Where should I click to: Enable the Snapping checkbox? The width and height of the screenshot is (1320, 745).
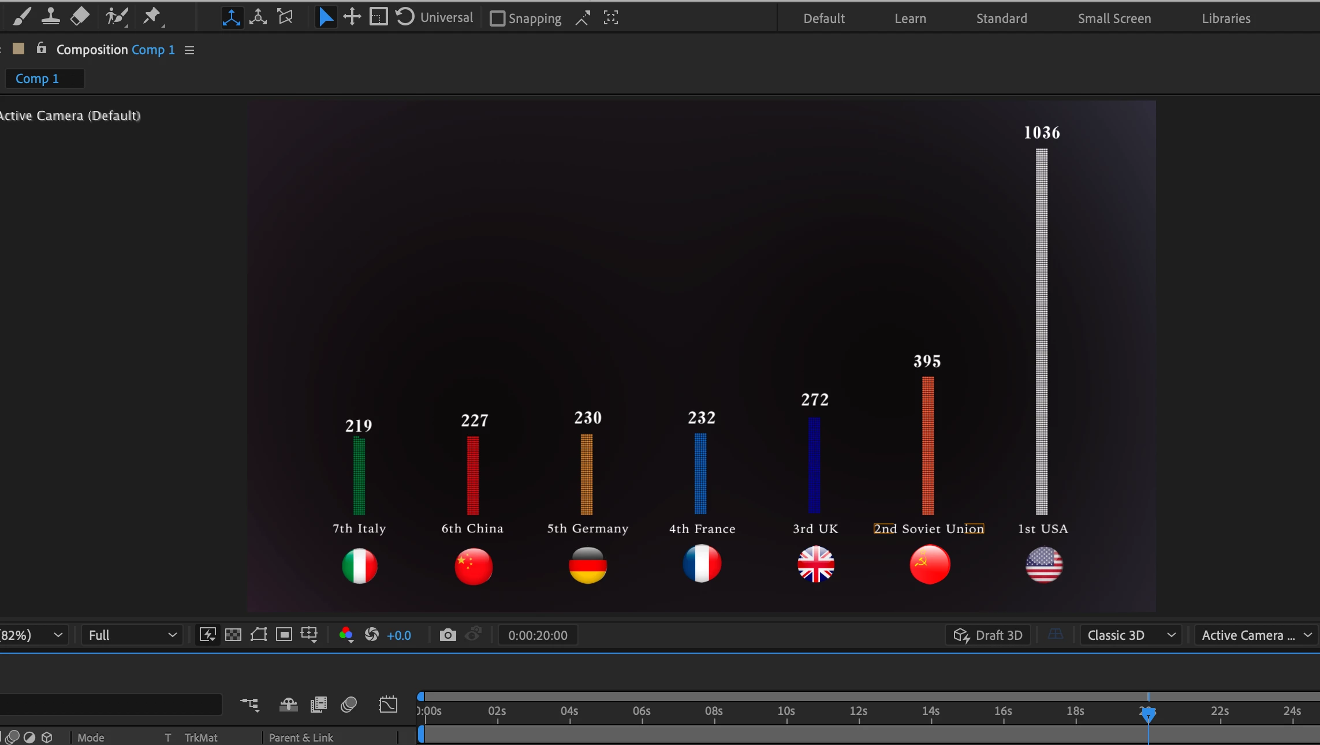tap(497, 18)
